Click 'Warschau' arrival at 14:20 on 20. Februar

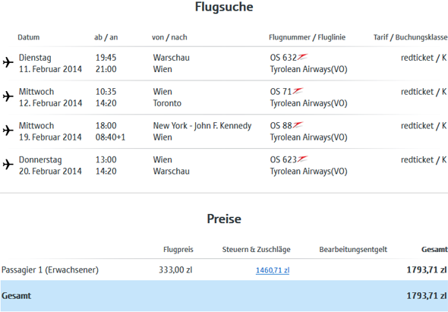[x=171, y=171]
